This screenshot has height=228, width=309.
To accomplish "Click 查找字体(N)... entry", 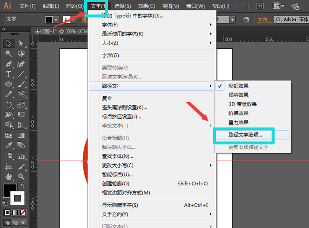I will (152, 156).
